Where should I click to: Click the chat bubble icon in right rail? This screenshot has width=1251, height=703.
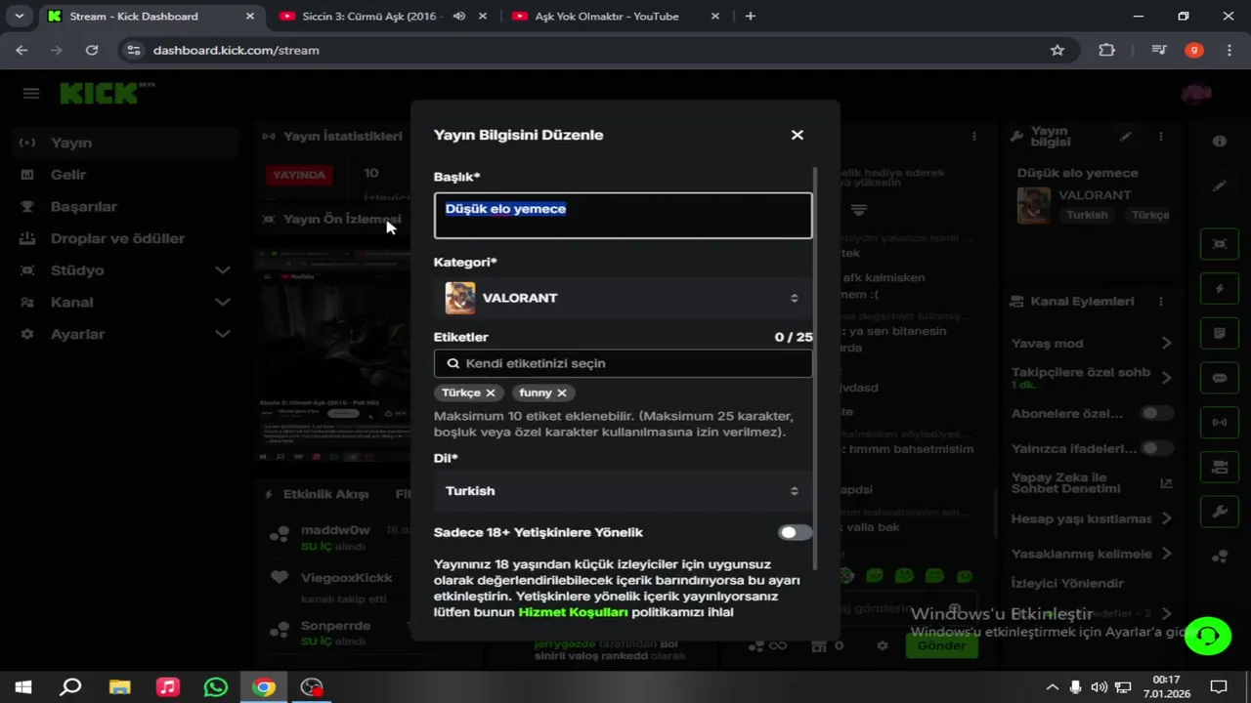click(x=1220, y=378)
